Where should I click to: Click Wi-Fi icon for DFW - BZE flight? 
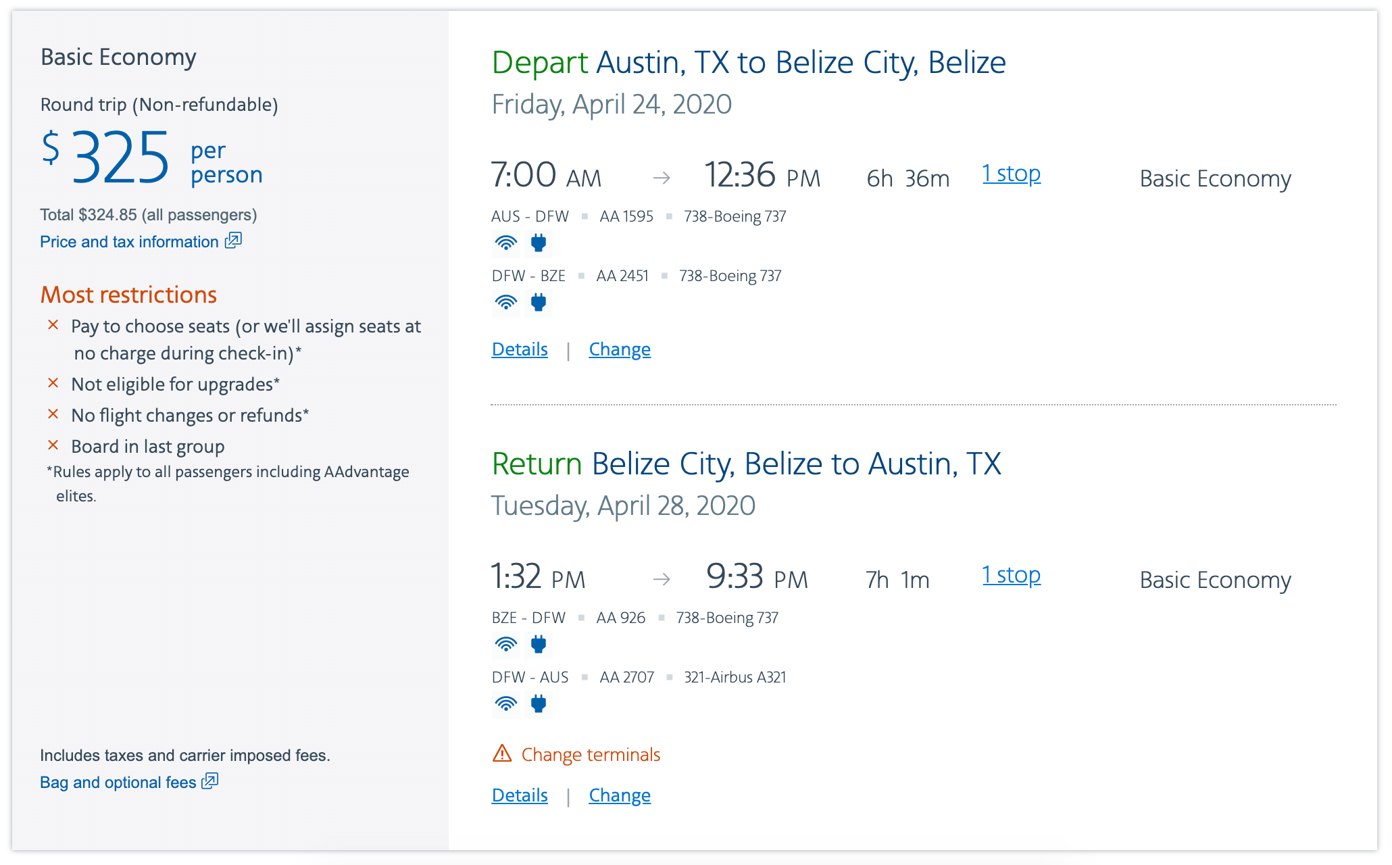505,303
